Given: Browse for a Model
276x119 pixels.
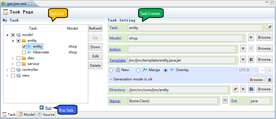Looking at the screenshot, I should click(264, 37).
